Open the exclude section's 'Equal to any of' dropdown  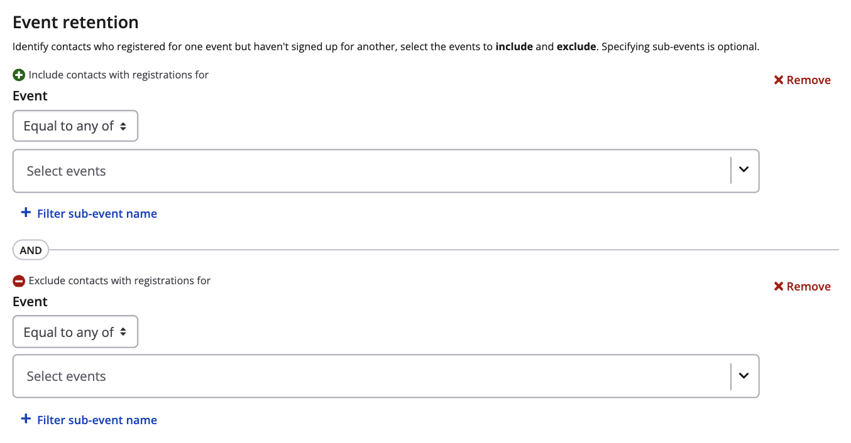(75, 333)
